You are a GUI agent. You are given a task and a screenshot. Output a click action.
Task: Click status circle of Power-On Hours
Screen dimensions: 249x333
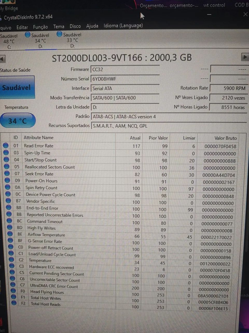point(7,180)
